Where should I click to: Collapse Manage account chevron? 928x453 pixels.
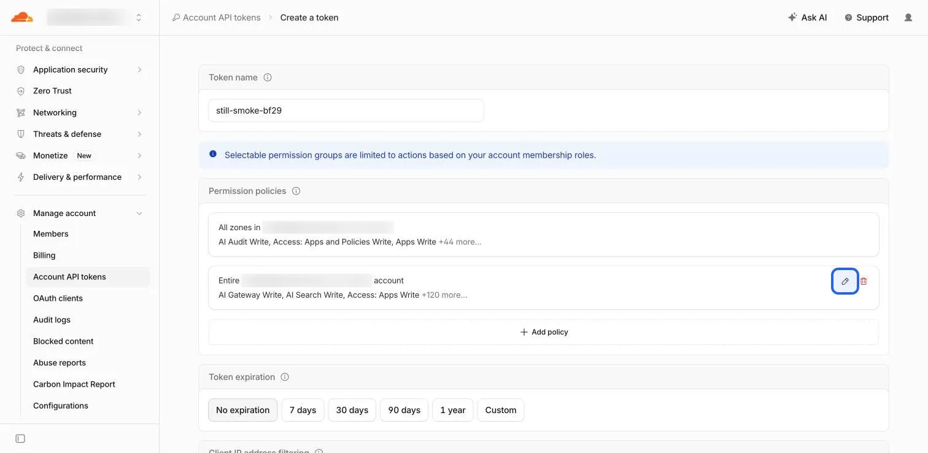click(139, 213)
